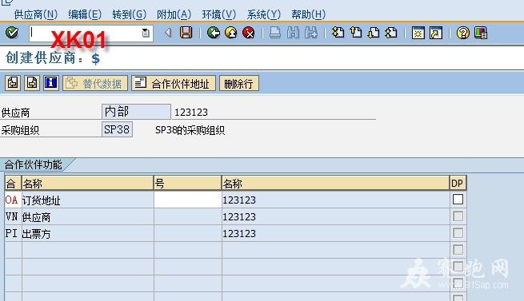Exit using the yellow up-arrow icon
The image size is (524, 301).
231,33
